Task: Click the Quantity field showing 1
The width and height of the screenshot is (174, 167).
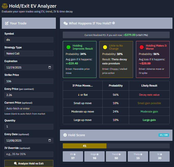Action: (x=29, y=127)
